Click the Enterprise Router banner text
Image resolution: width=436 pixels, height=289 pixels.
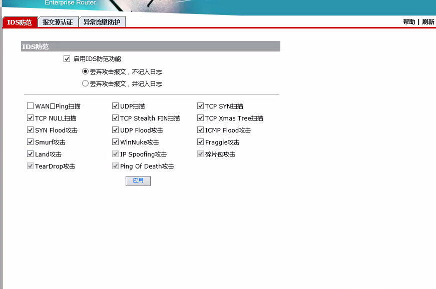click(x=70, y=2)
